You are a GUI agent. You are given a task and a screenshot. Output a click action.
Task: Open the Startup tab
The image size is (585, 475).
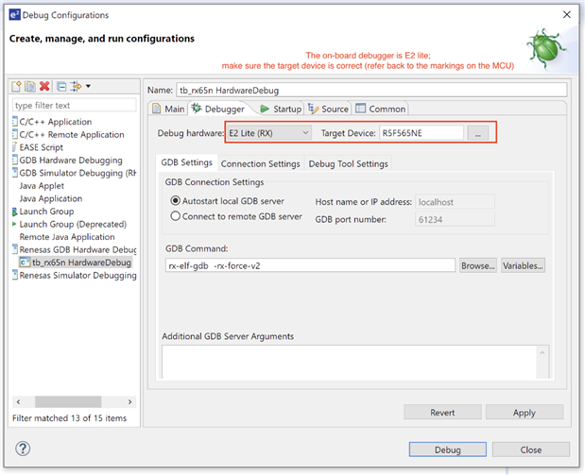pos(281,110)
